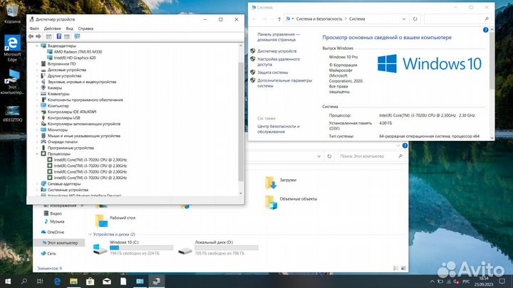
Task: Select the Windows 10 (C:) drive
Action: 133,248
